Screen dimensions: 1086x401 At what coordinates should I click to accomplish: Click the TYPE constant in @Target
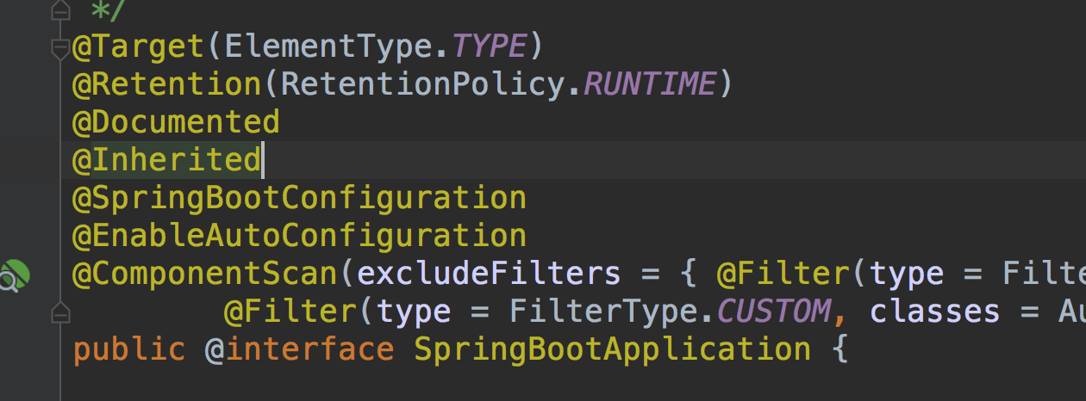coord(490,46)
